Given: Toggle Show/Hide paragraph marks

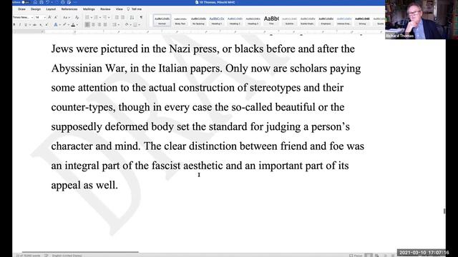Looking at the screenshot, I should 141,17.
